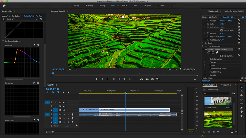Pick Hue vs Hue eyedropper
The height and width of the screenshot is (138, 246).
(34, 83)
